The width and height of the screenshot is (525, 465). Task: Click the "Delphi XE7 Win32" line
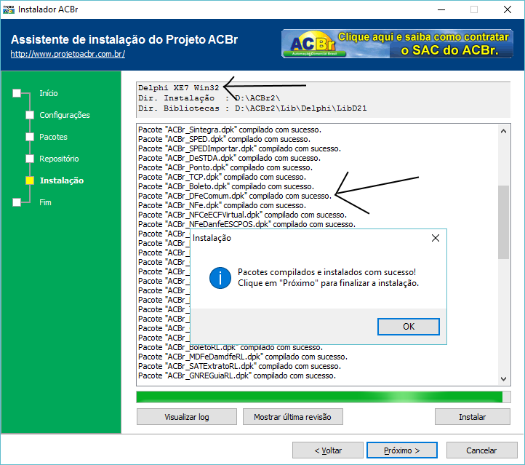(x=178, y=88)
